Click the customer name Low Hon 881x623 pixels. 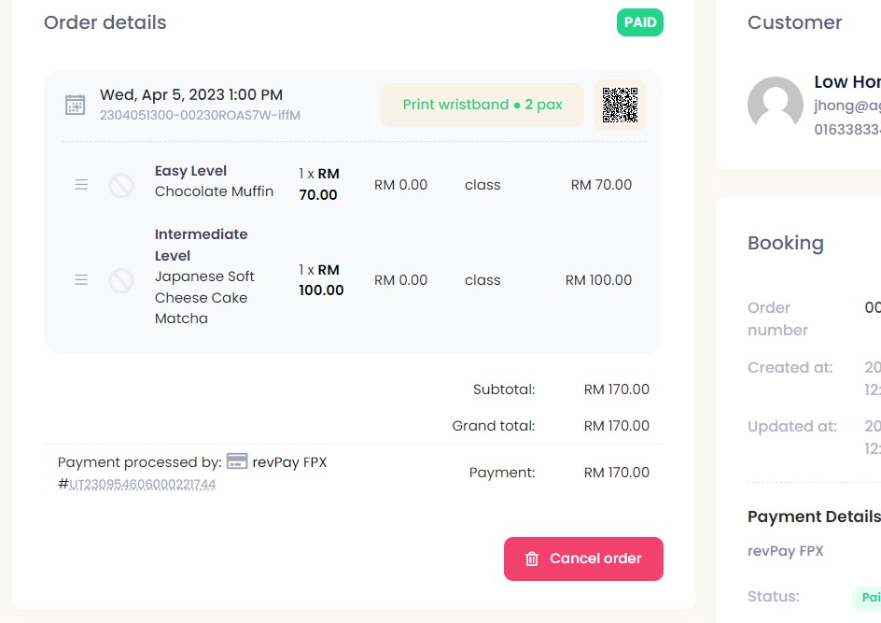846,82
